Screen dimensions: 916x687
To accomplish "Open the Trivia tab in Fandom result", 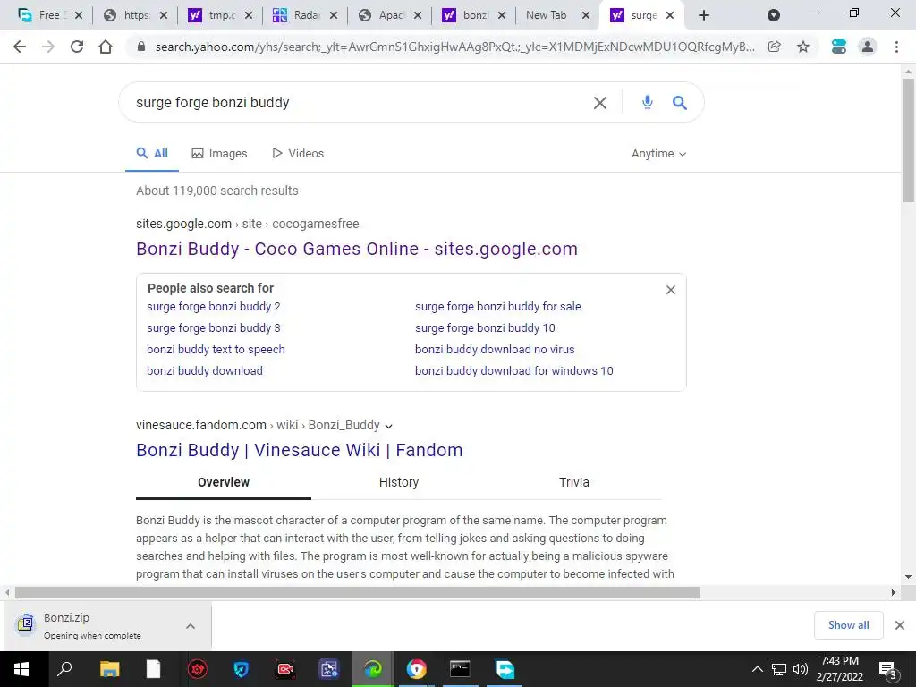I will [573, 482].
